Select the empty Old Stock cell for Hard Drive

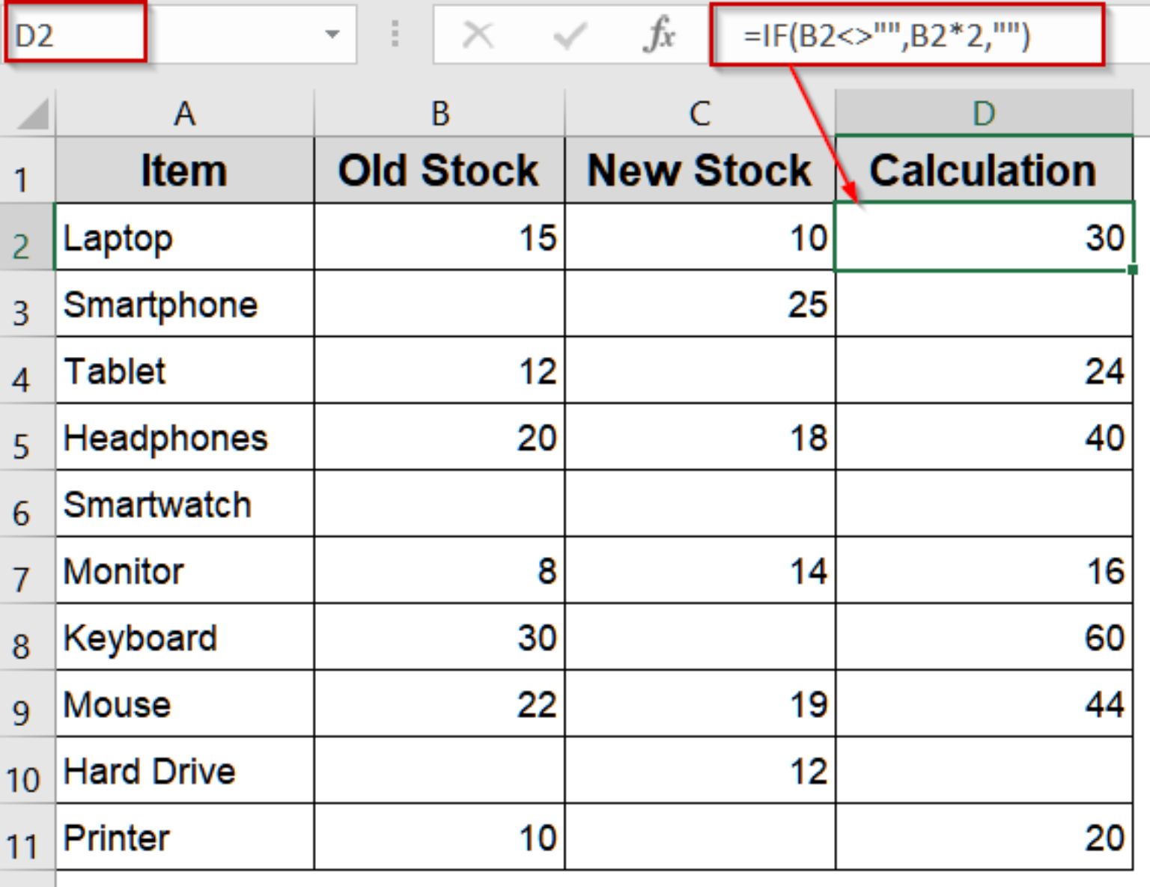[x=439, y=771]
